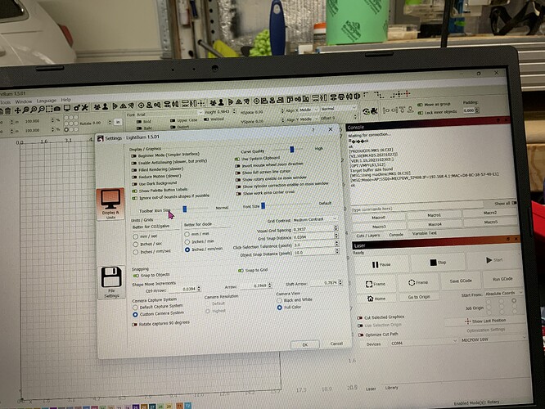Select Black and White camera view
The image size is (545, 409).
[279, 300]
